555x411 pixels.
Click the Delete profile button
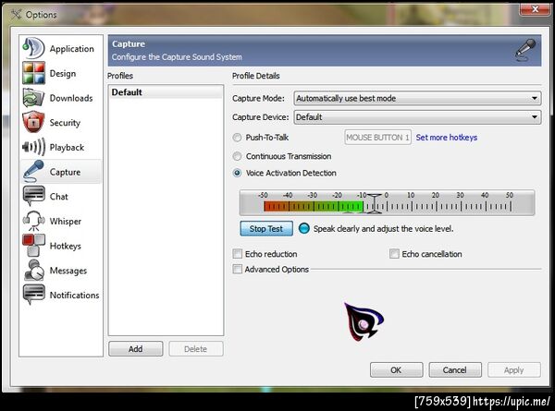pyautogui.click(x=196, y=349)
